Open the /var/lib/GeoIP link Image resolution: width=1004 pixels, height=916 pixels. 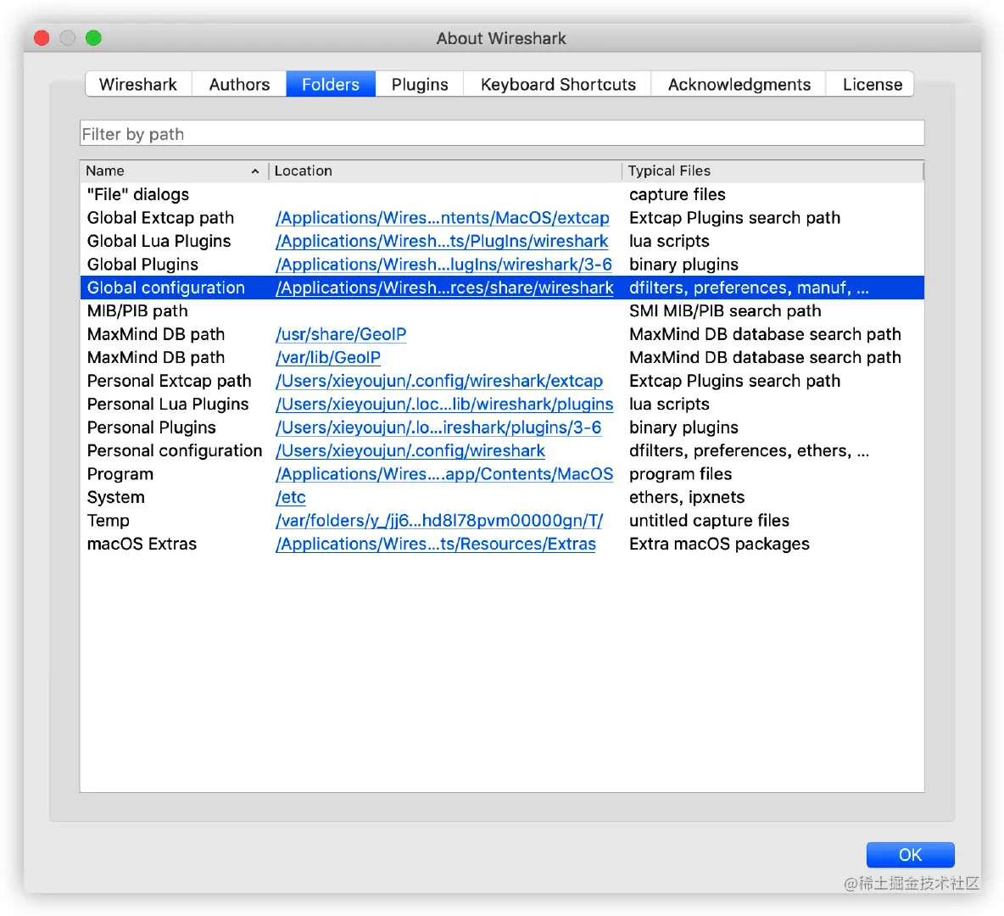coord(328,357)
